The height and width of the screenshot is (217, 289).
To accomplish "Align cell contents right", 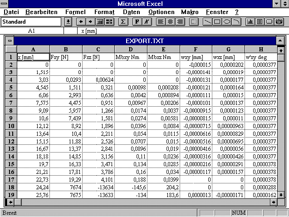I will pyautogui.click(x=180, y=22).
